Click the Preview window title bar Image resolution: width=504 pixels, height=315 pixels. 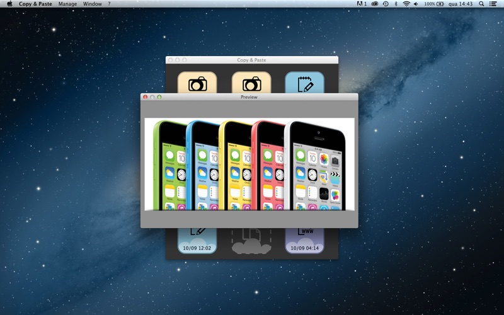(249, 97)
